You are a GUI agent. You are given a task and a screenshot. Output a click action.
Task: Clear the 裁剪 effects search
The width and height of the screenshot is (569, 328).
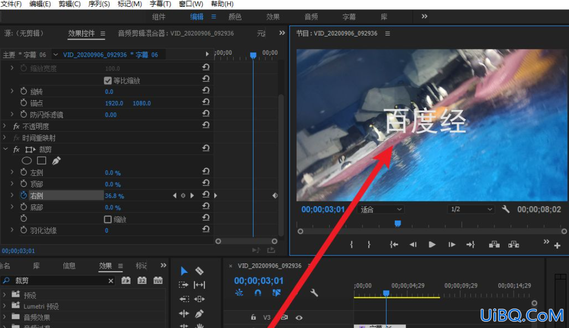pyautogui.click(x=111, y=281)
